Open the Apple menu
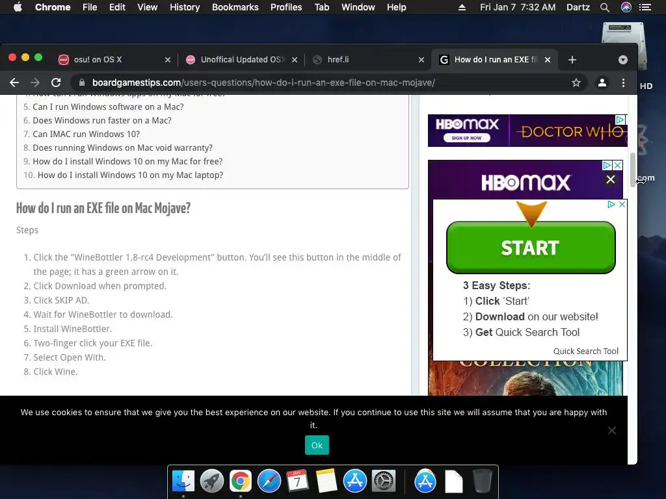 pos(18,7)
